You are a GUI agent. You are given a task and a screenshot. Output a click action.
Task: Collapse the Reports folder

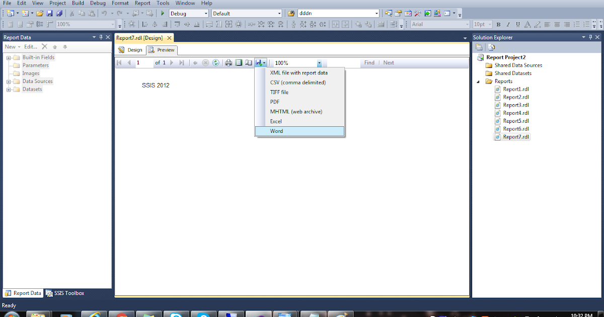pos(478,81)
